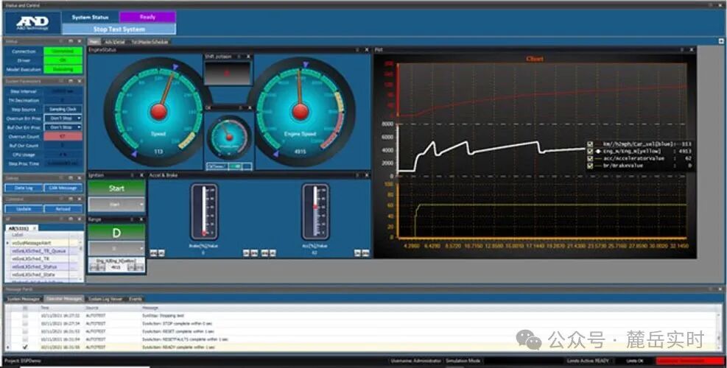Screen dimensions: 727x368
Task: Close the AB(5331) tab with its X
Action: pyautogui.click(x=35, y=228)
